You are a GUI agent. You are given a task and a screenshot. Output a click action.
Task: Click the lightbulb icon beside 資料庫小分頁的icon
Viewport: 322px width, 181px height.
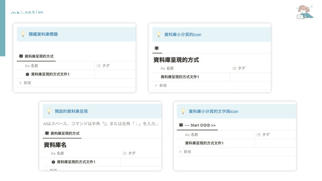(159, 34)
